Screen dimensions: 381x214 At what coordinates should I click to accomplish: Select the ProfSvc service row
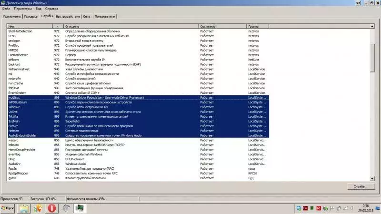tap(138, 45)
